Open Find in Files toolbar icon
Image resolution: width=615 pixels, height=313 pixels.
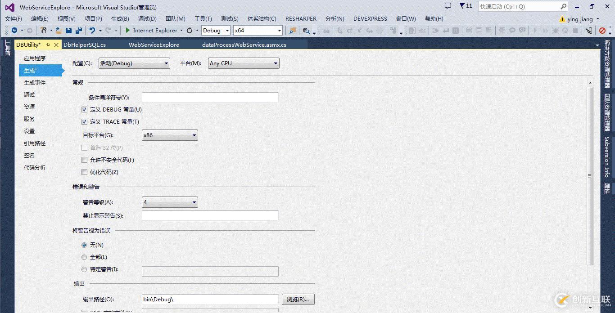pyautogui.click(x=293, y=30)
